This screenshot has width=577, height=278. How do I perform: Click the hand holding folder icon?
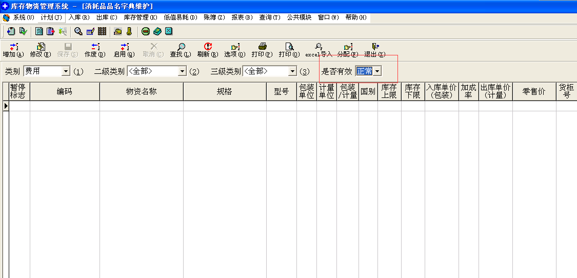pyautogui.click(x=118, y=31)
